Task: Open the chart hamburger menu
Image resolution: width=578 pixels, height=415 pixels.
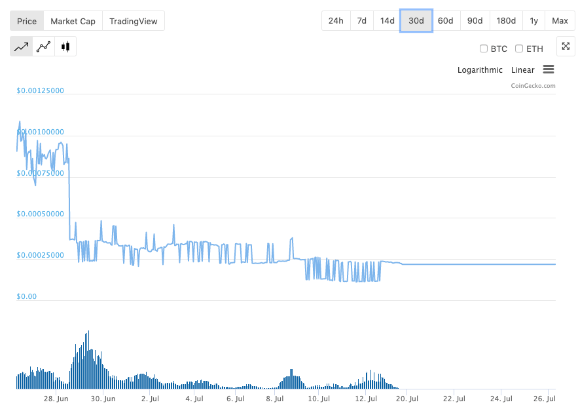Action: pyautogui.click(x=549, y=69)
